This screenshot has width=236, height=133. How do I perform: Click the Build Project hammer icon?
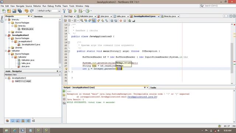[64, 11]
